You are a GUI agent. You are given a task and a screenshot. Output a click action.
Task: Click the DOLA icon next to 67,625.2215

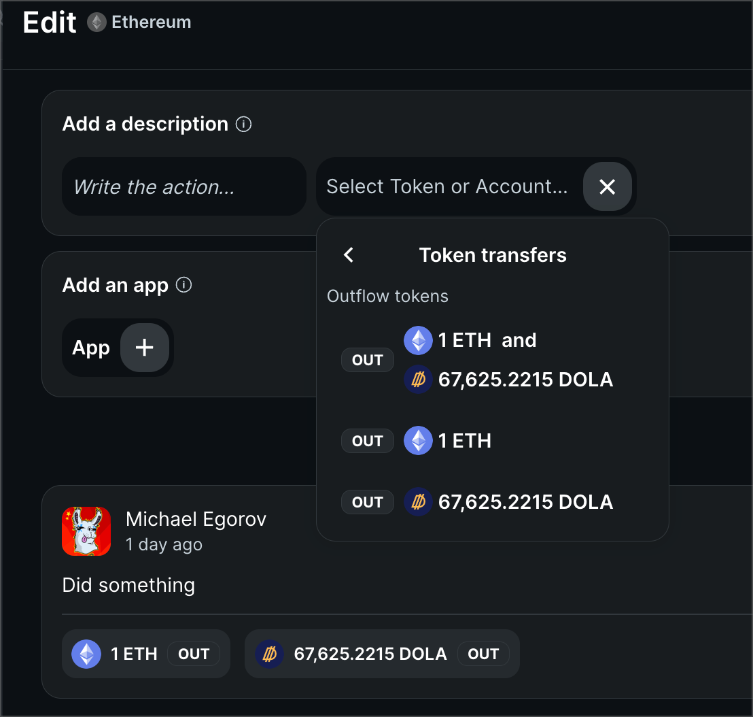[x=418, y=380]
